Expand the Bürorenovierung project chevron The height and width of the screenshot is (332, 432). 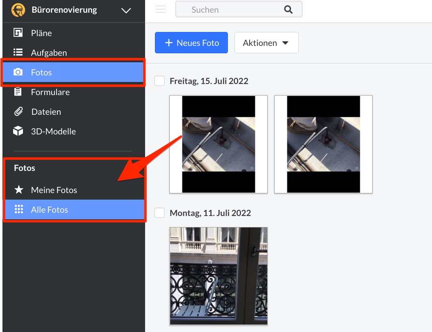[126, 11]
